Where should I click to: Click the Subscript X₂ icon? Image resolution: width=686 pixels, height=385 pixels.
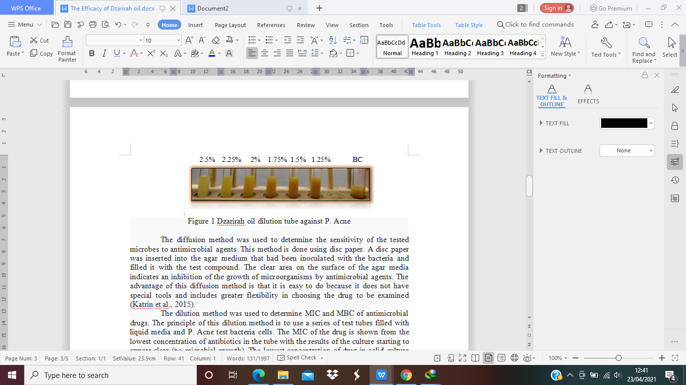164,53
